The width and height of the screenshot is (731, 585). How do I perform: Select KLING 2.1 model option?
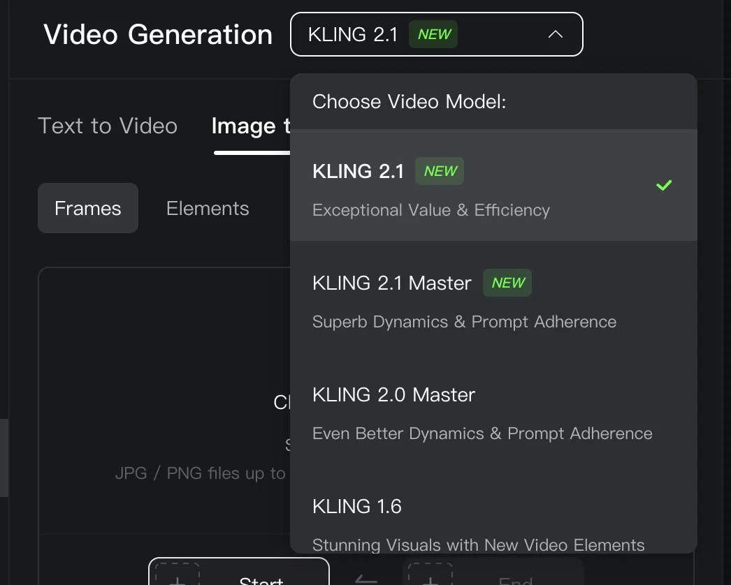tap(493, 186)
